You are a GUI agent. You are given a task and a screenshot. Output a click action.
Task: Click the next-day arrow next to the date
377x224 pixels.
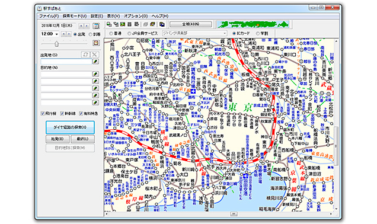pyautogui.click(x=87, y=25)
